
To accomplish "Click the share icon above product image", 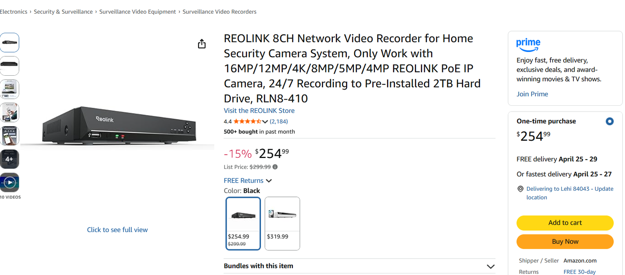I will click(x=202, y=44).
